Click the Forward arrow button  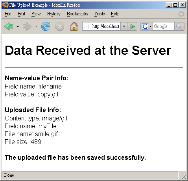tap(27, 26)
